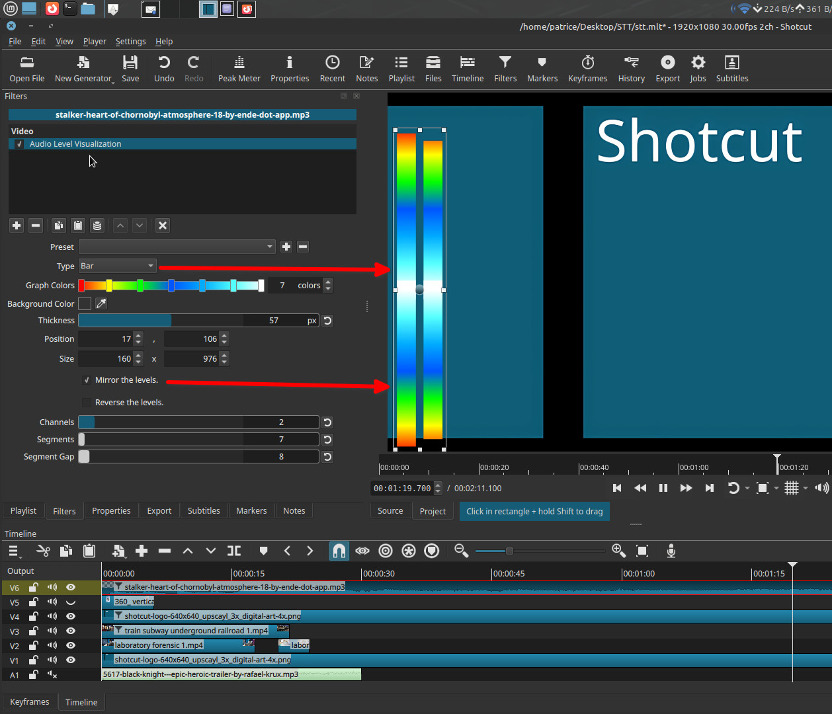Click the Keyframes toolbar icon
This screenshot has height=714, width=832.
pos(587,69)
